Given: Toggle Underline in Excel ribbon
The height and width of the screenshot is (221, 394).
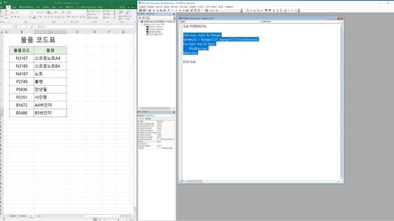Looking at the screenshot, I should pyautogui.click(x=18, y=17).
